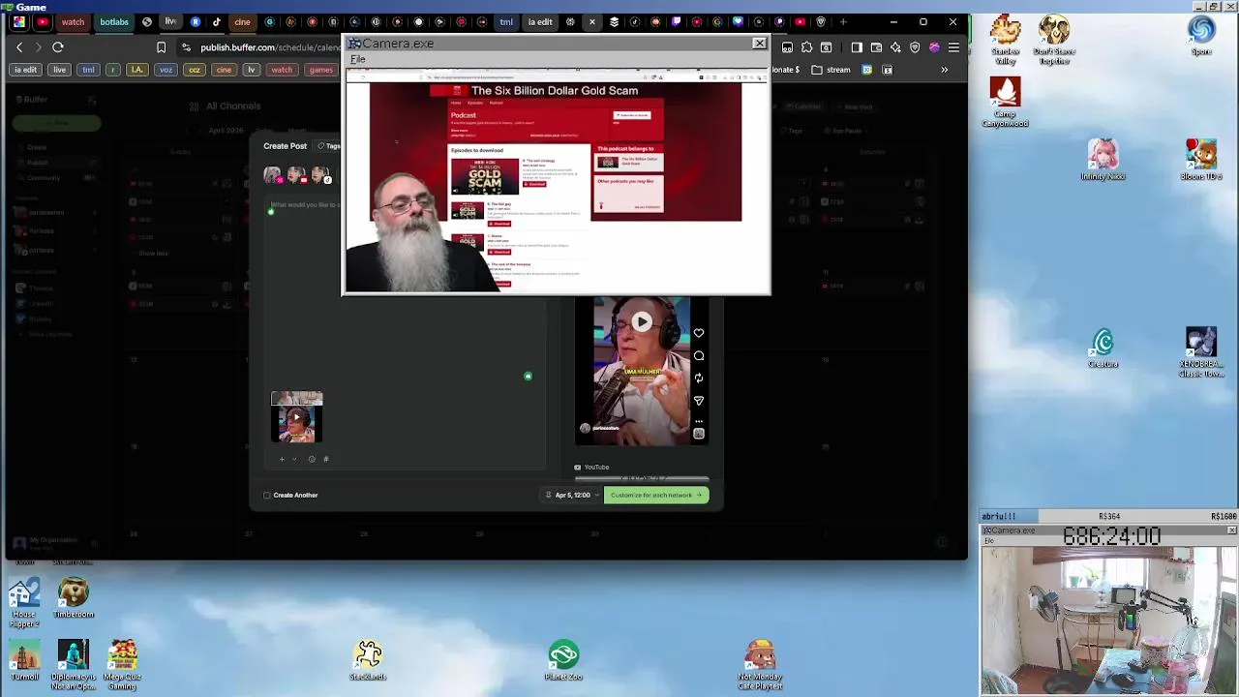Launch the Spore desktop shortcut
Viewport: 1239px width, 697px height.
[x=1201, y=35]
